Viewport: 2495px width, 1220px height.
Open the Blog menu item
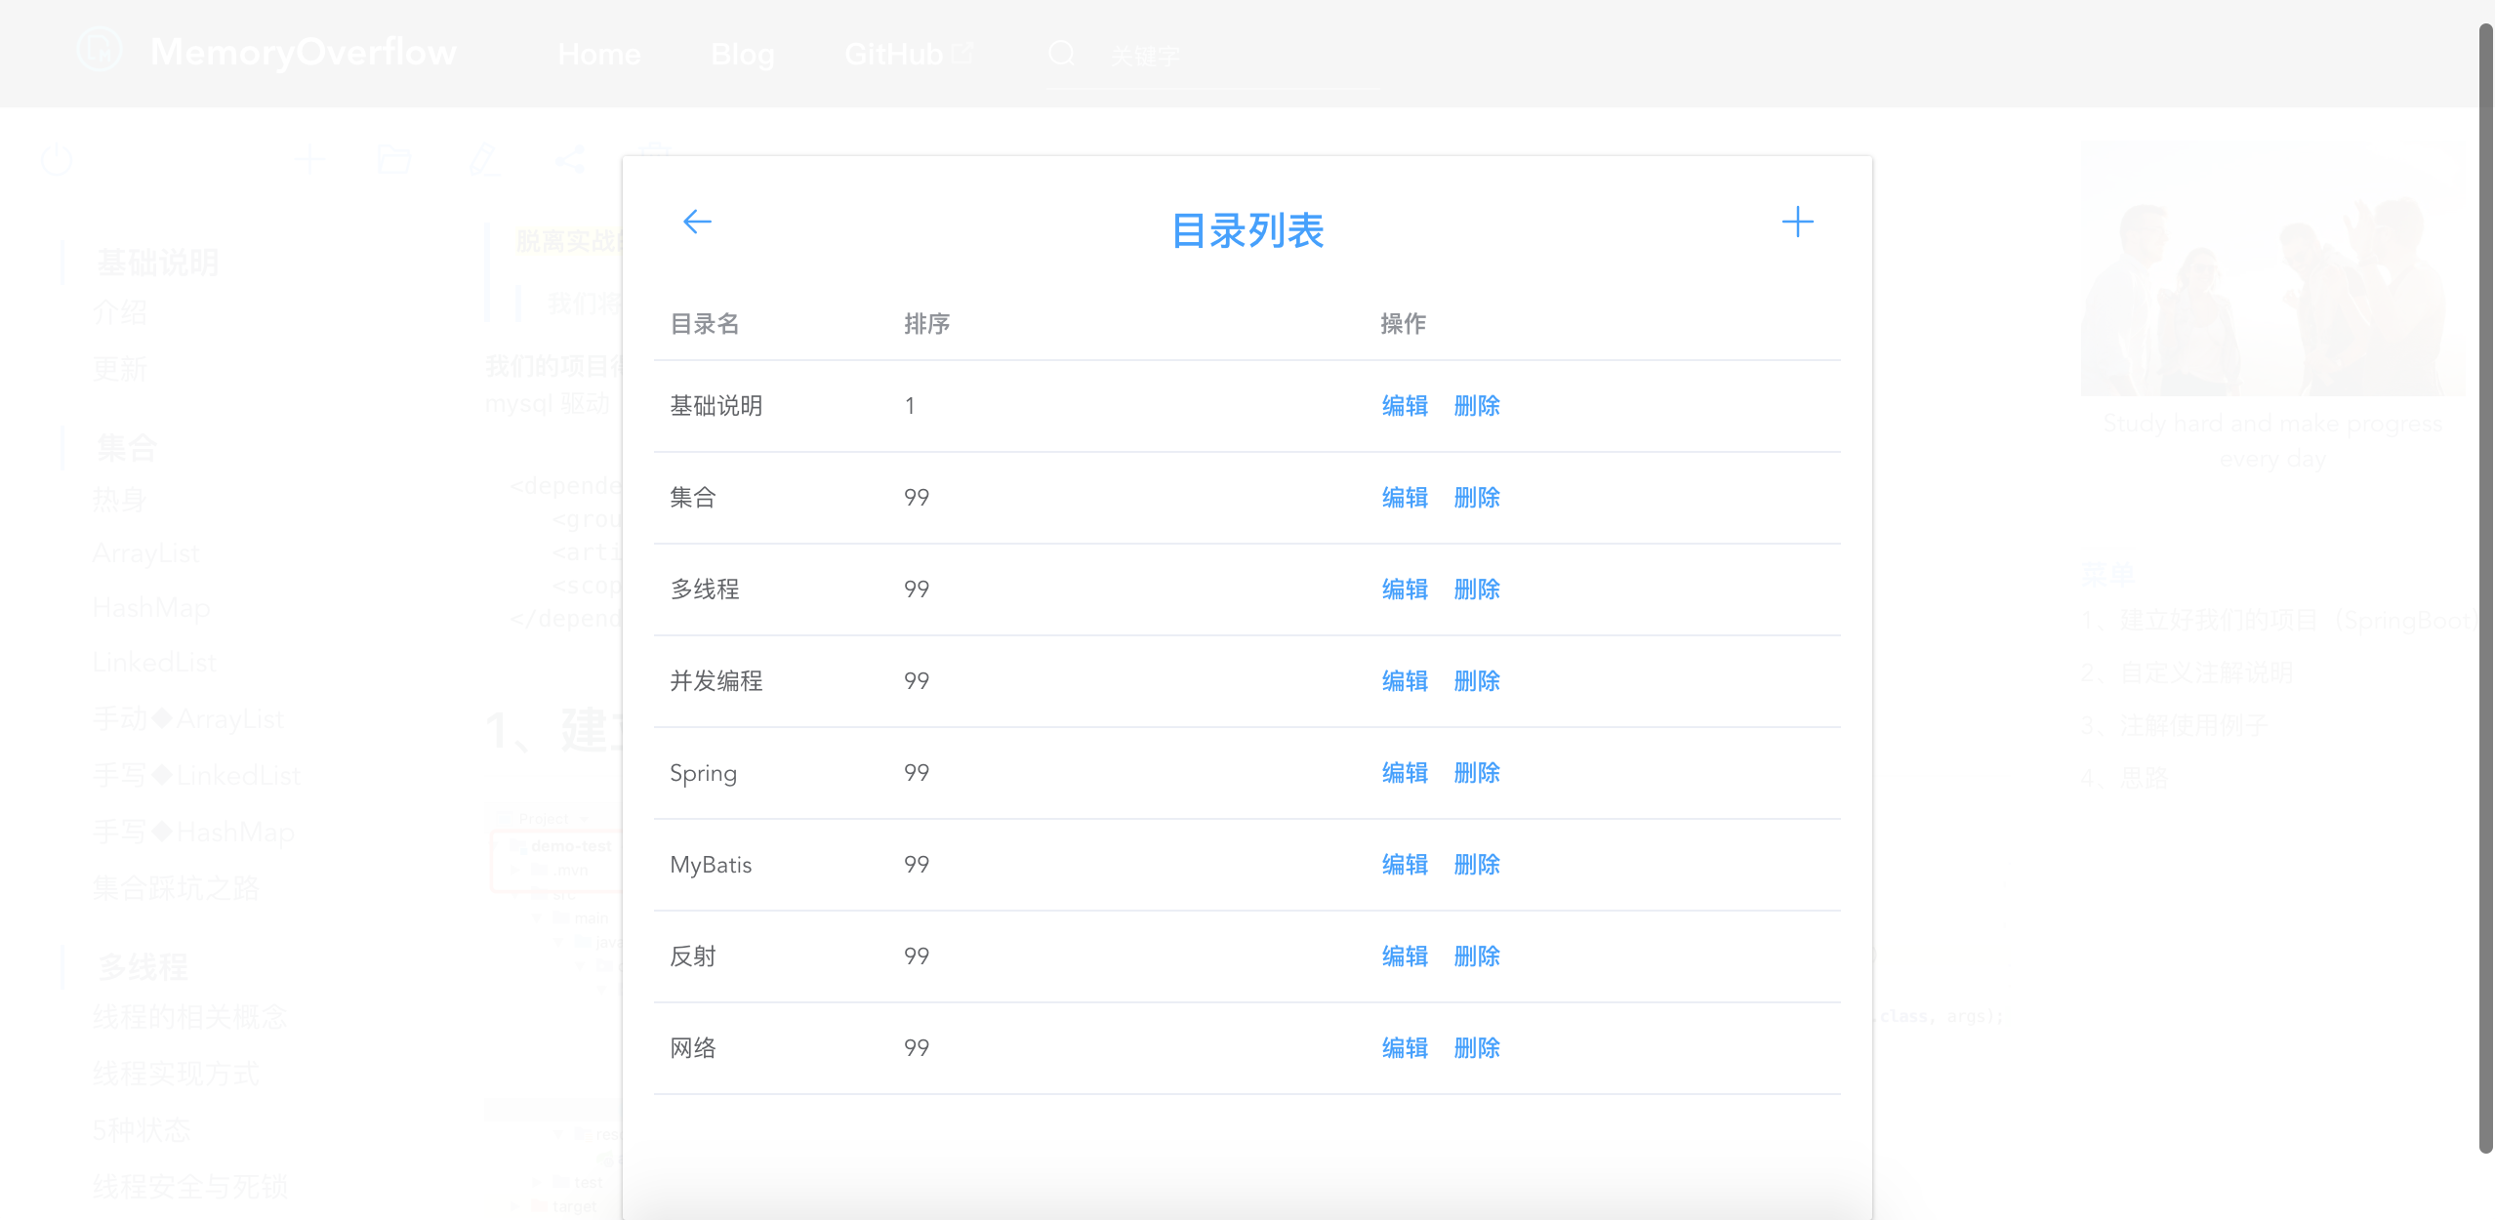(x=743, y=54)
